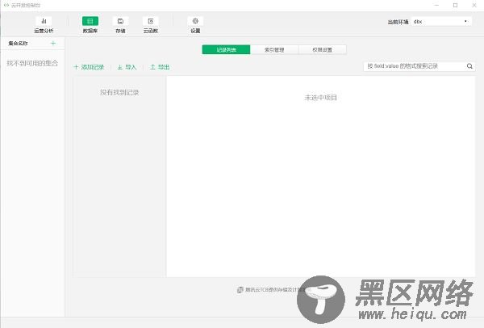Switch to the 索引管理 tab
Viewport: 484px width, 328px height.
pos(273,50)
